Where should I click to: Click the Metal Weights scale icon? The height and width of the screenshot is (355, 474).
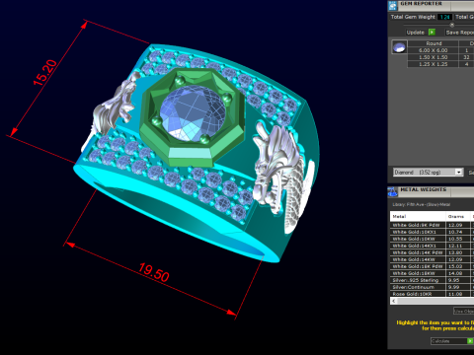[393, 191]
